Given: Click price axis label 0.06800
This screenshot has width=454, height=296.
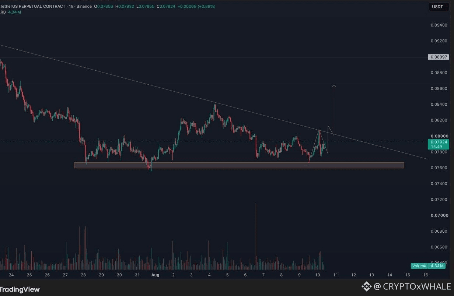Looking at the screenshot, I should [439, 231].
